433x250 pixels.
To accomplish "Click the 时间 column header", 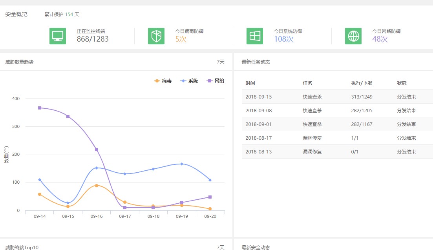I will click(x=250, y=83).
